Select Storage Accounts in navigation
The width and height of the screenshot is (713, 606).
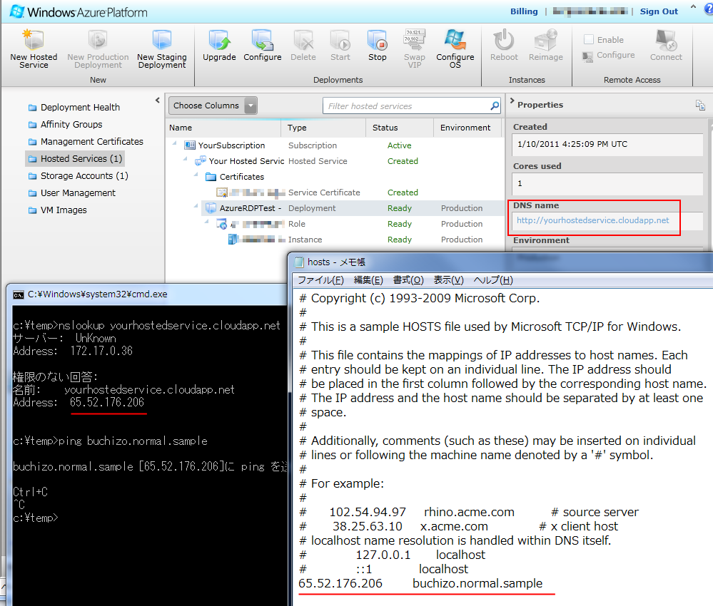tap(84, 176)
